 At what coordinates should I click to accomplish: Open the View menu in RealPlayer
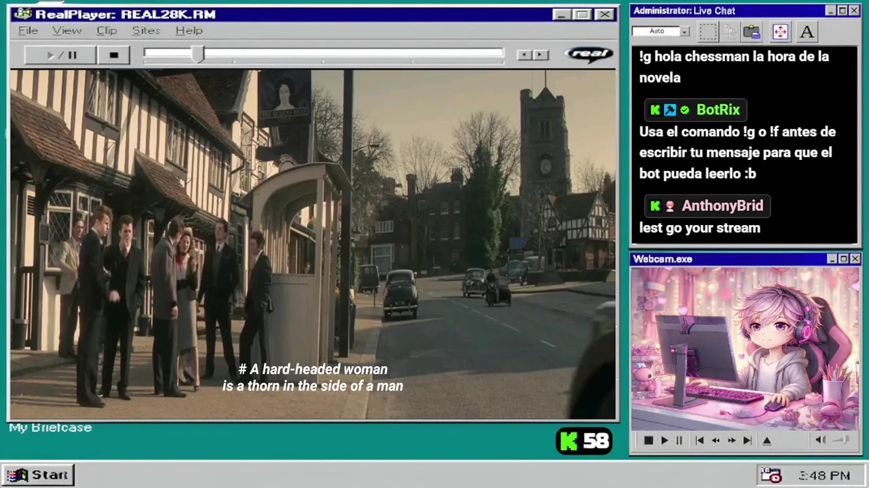click(67, 30)
